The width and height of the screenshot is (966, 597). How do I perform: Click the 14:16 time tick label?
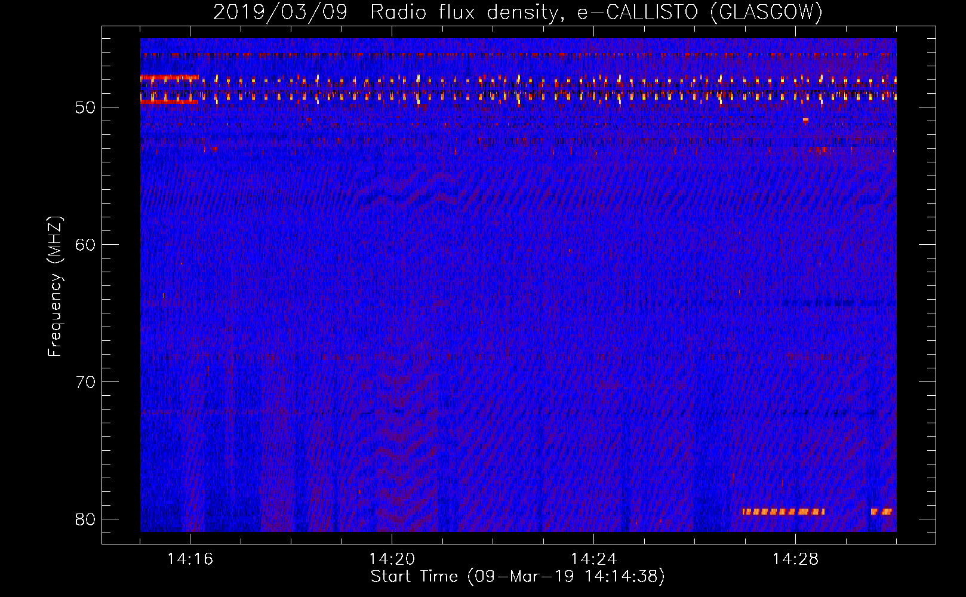point(190,559)
